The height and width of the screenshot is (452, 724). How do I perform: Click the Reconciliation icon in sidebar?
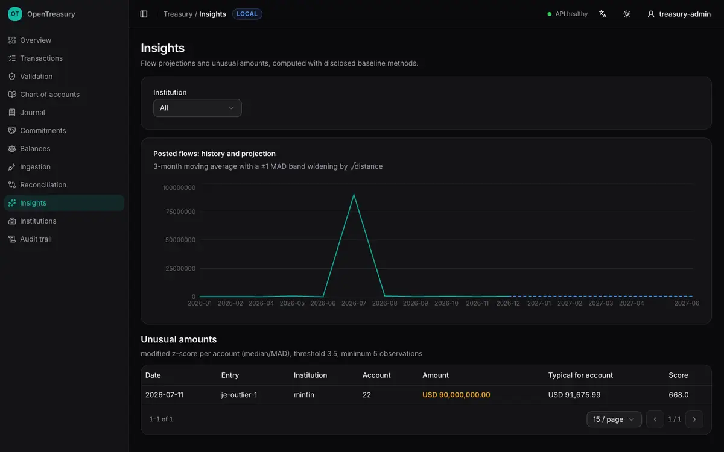[x=12, y=185]
